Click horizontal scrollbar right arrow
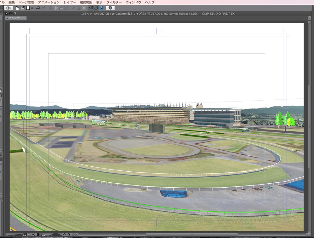 click(x=307, y=235)
